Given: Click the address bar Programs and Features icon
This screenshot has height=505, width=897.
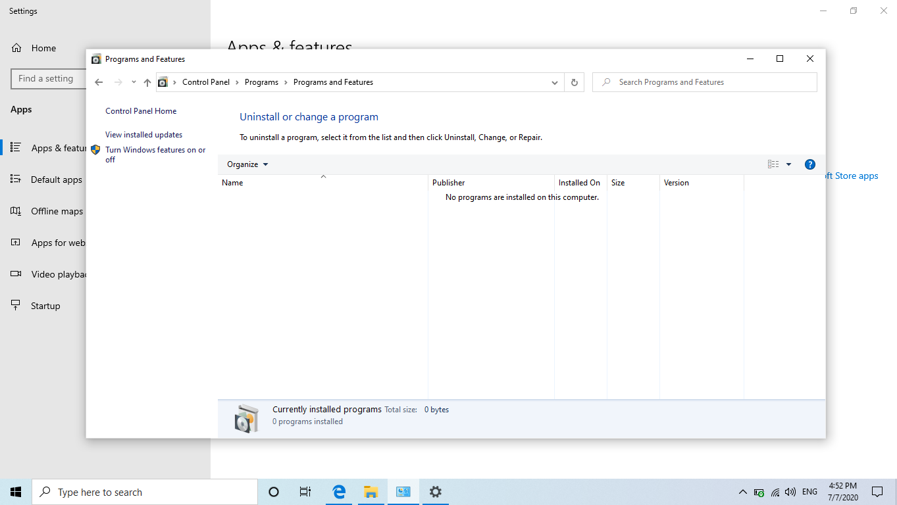Looking at the screenshot, I should [x=163, y=82].
